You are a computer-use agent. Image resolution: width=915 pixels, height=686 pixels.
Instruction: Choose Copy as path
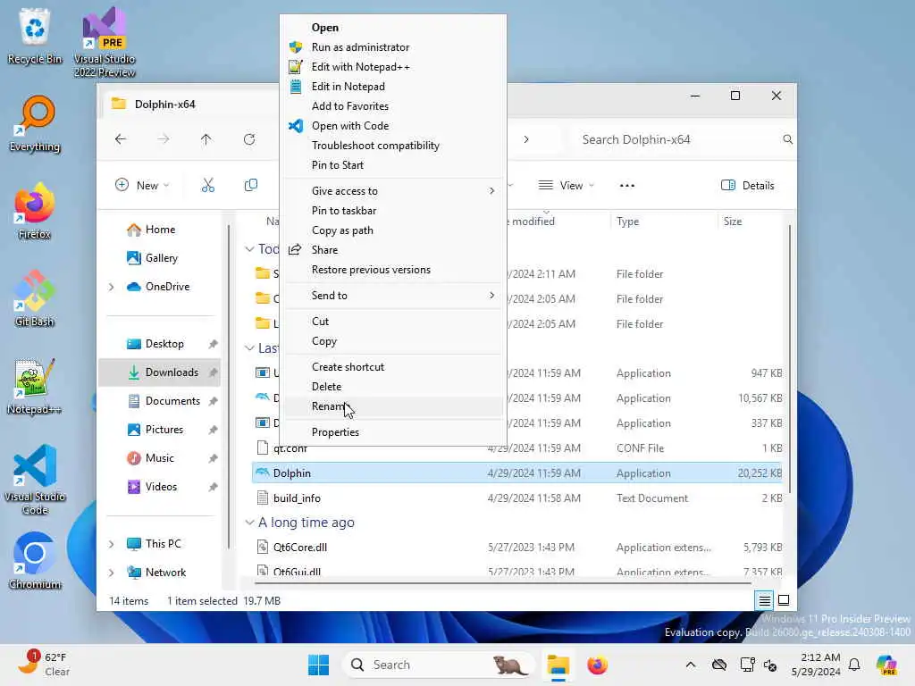[391, 230]
